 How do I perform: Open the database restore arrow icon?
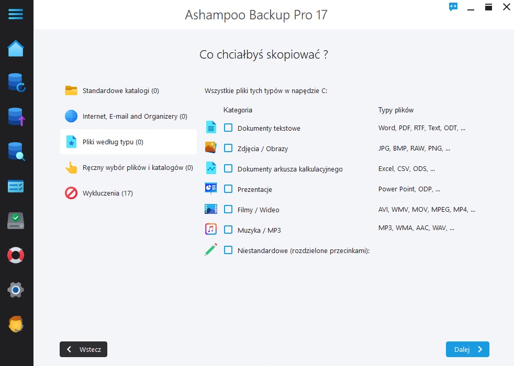16,117
